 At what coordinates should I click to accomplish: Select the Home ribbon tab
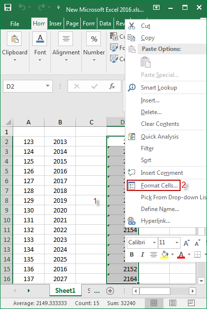tap(39, 24)
